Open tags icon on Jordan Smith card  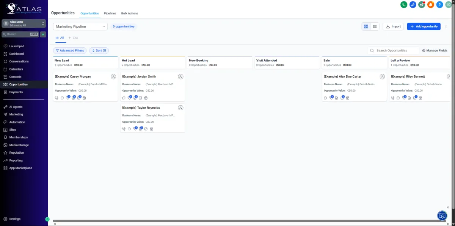pos(130,98)
